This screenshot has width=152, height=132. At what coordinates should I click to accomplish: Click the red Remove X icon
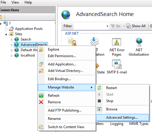[x=41, y=102]
